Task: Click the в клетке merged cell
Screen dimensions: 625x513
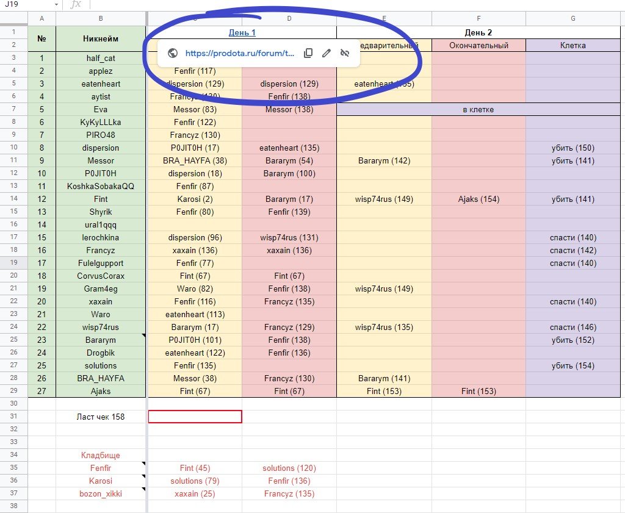Action: click(478, 110)
